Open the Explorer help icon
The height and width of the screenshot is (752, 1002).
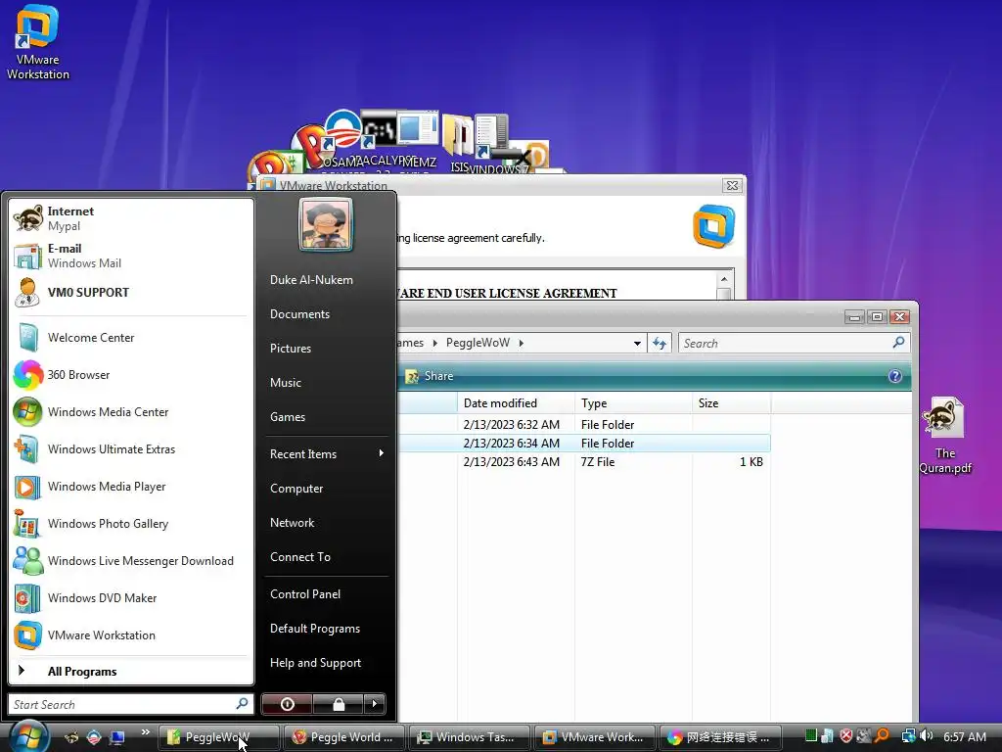point(894,376)
